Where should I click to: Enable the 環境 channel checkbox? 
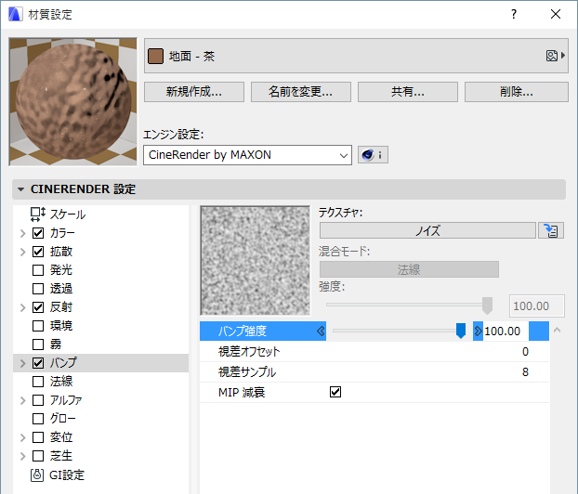[x=38, y=326]
